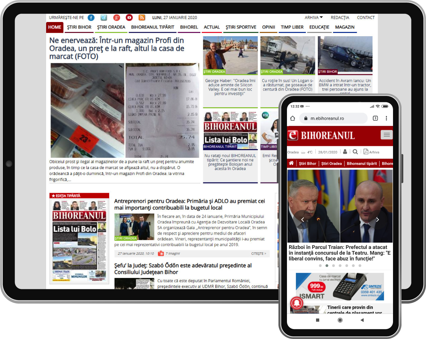426x339 pixels.
Task: Select the active second carousel dot
Action: coord(326,266)
